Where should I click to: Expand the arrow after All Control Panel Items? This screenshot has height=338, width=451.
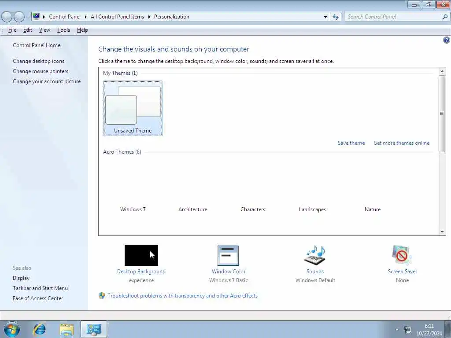pos(149,17)
